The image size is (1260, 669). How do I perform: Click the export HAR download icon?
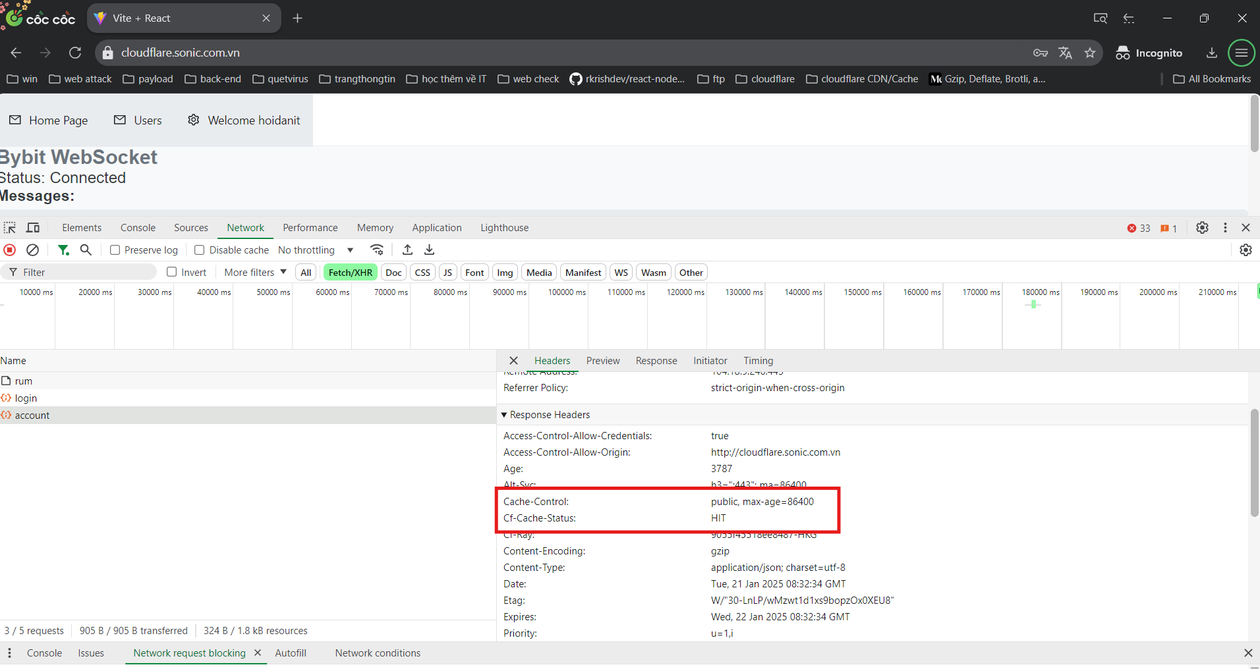(x=430, y=250)
